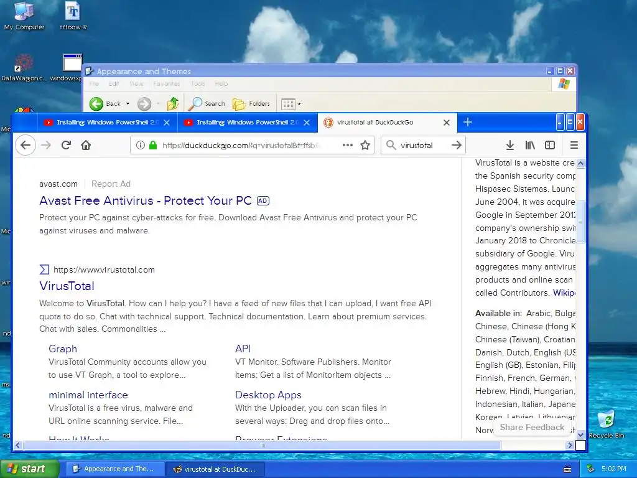Click search magnifier in Firefox search box
This screenshot has height=478, width=637.
click(391, 145)
